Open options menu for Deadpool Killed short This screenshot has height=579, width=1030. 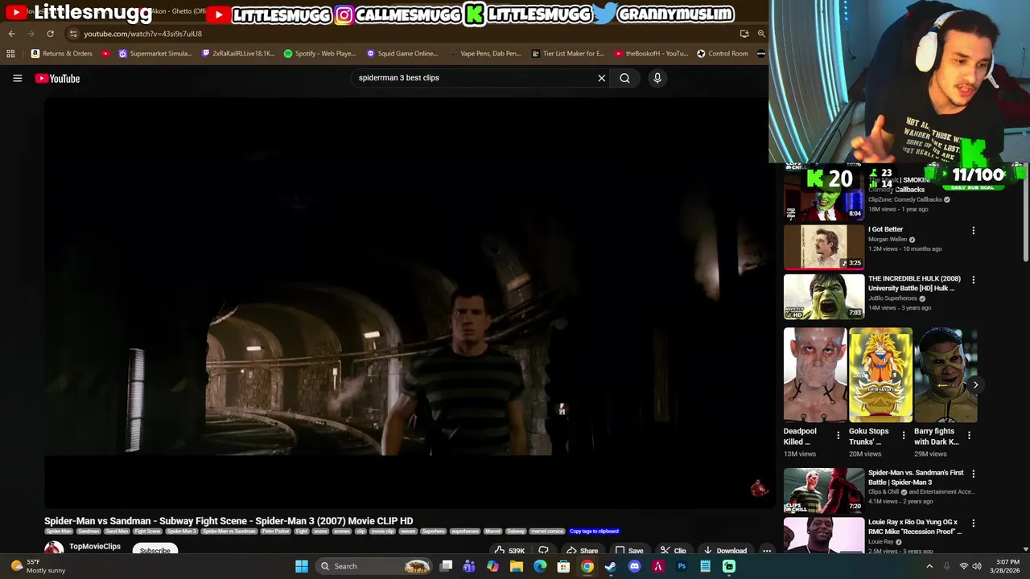(x=838, y=435)
